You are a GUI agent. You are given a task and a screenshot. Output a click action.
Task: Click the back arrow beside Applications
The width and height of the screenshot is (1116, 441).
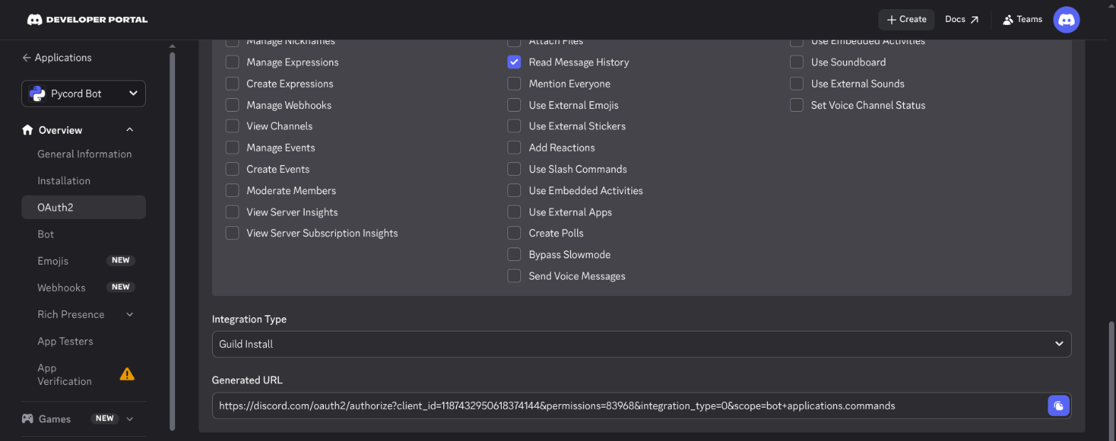coord(26,58)
